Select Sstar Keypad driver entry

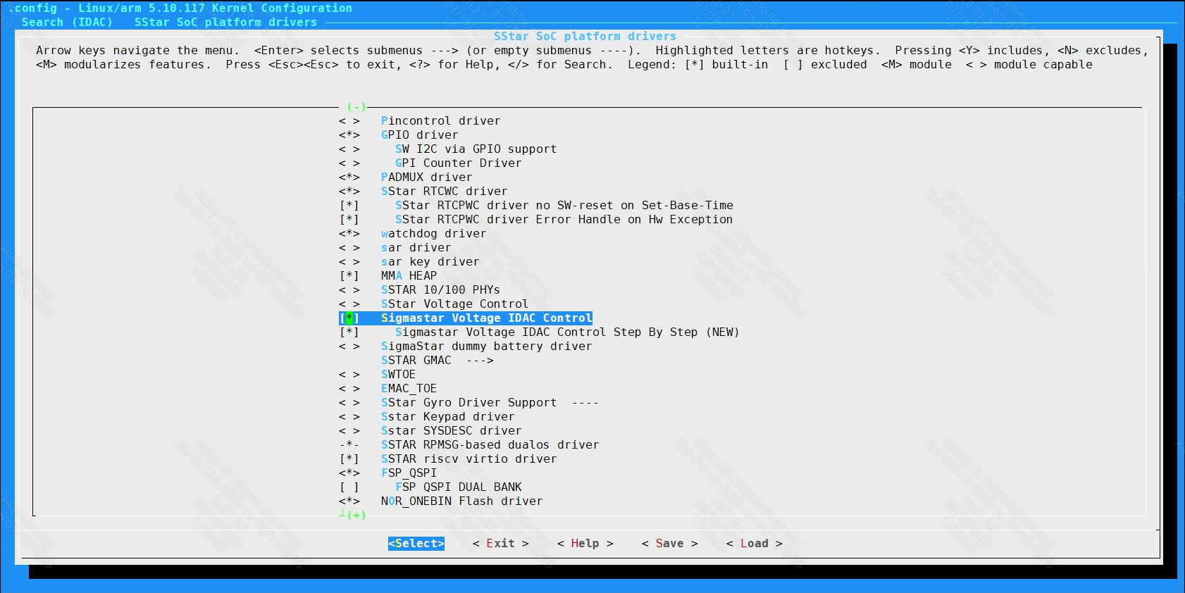click(447, 417)
